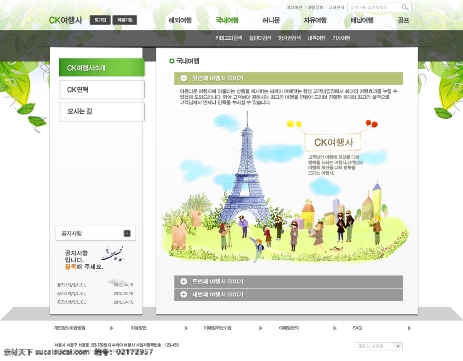
Task: Select CK연혁 sidebar tab
Action: (x=101, y=89)
